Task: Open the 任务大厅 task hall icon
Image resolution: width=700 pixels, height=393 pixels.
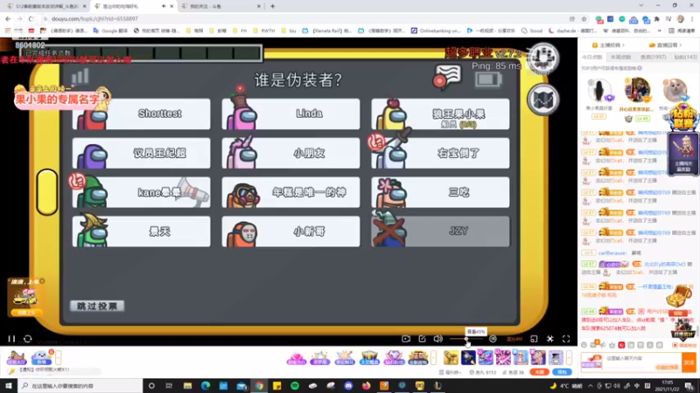Action: click(16, 357)
